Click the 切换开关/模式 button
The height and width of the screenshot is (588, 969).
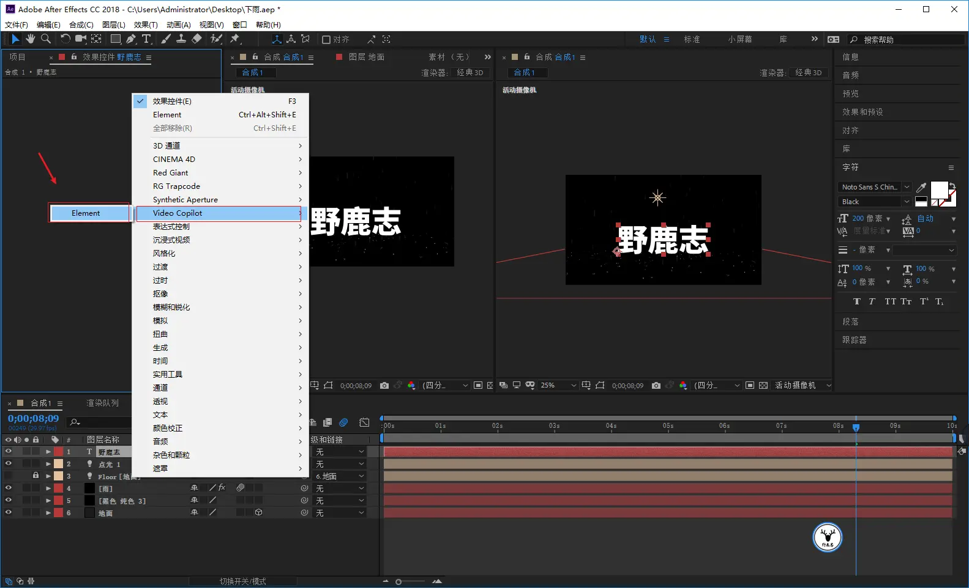click(243, 581)
